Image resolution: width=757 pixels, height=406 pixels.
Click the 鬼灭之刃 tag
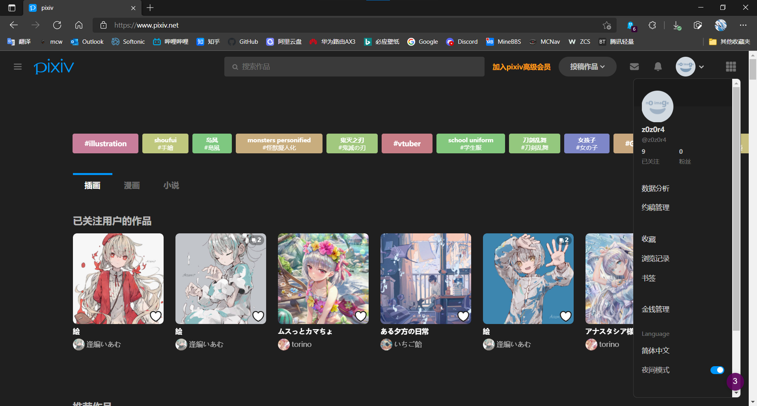(x=352, y=143)
